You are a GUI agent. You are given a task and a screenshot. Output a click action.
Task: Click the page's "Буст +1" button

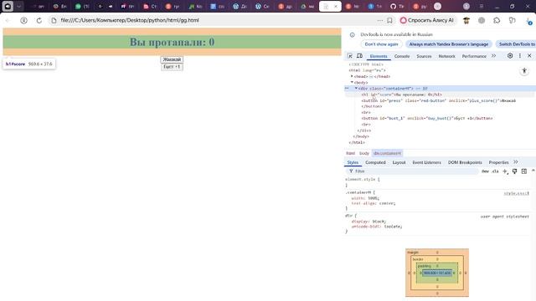click(172, 67)
